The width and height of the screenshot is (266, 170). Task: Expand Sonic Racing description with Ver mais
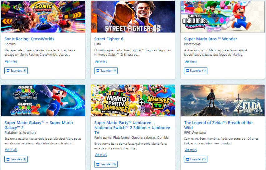(x=11, y=62)
